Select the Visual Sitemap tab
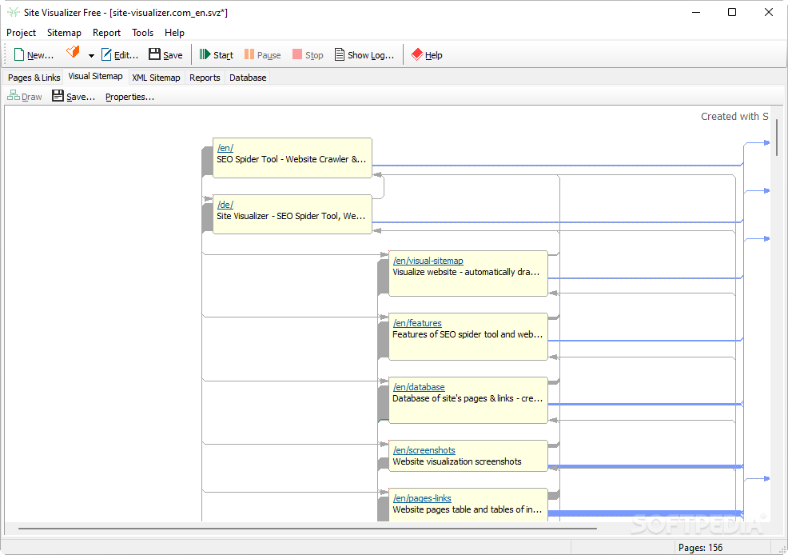The image size is (788, 555). point(95,77)
